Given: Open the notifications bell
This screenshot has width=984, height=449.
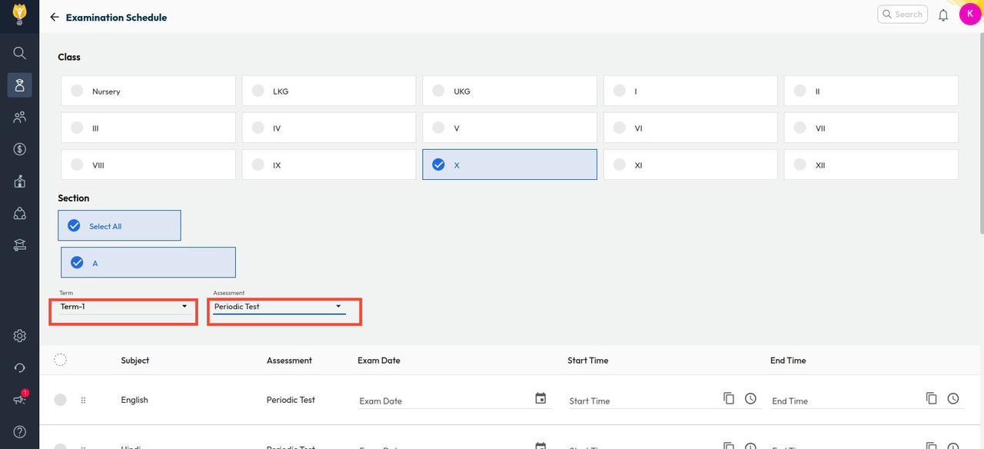Looking at the screenshot, I should click(943, 15).
